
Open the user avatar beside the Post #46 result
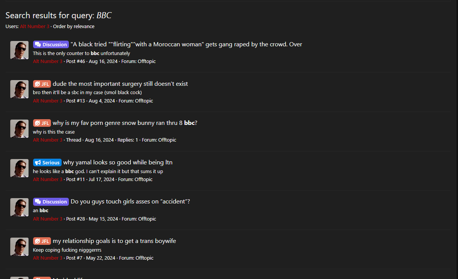[x=19, y=50]
